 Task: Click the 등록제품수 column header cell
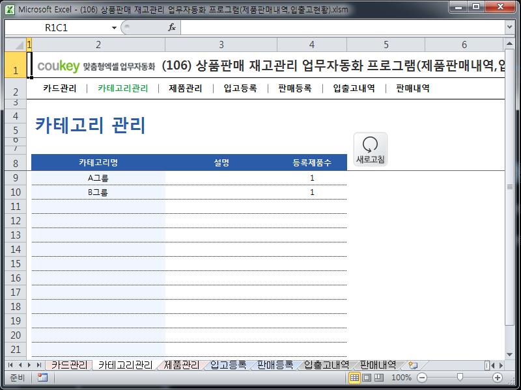point(312,162)
